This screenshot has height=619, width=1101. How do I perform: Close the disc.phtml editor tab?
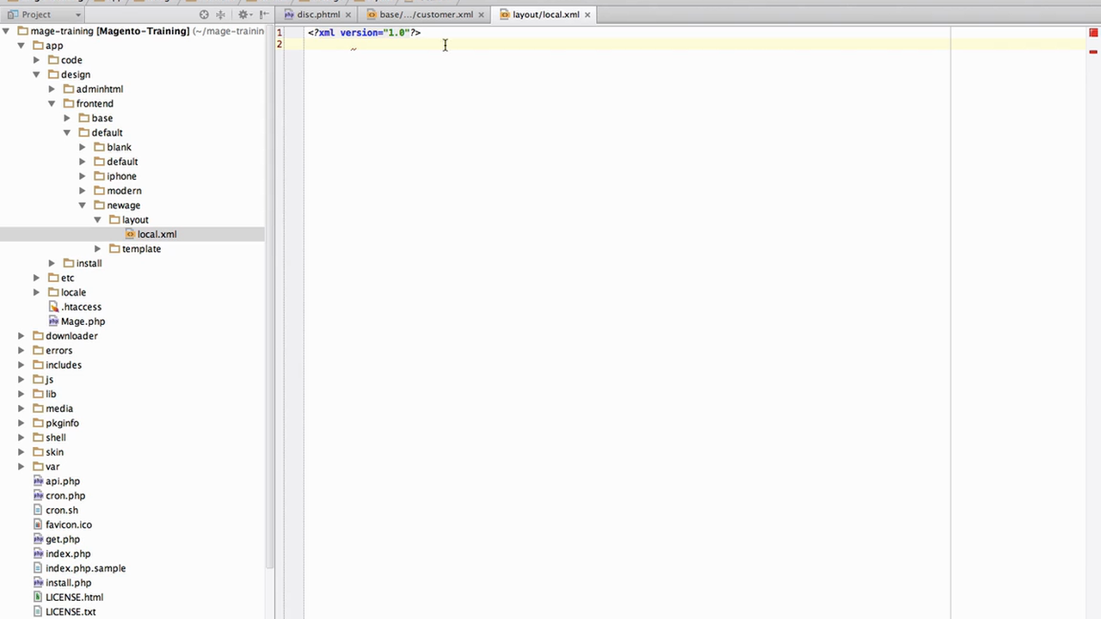tap(348, 14)
